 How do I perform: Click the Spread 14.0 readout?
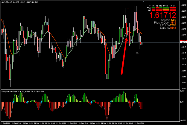tap(168, 20)
